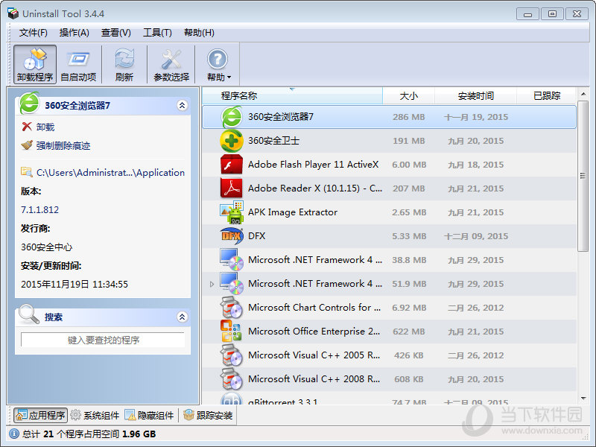Click the Uninstall Tool title bar icon
This screenshot has height=447, width=596.
[x=13, y=13]
